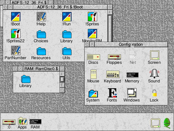This screenshot has height=131, width=174.
Task: Click the Configuration window title bar
Action: [x=130, y=44]
